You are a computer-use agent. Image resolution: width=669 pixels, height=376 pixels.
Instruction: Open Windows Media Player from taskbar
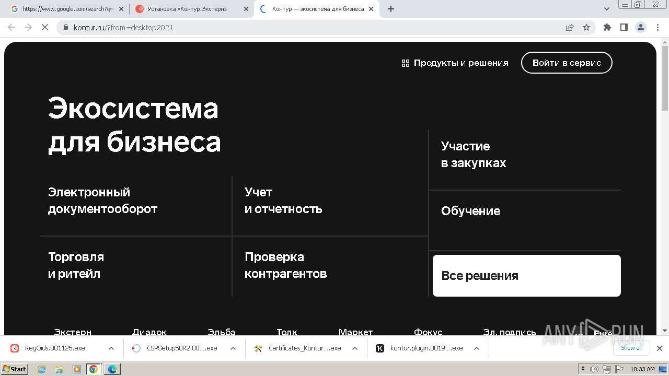click(x=76, y=369)
